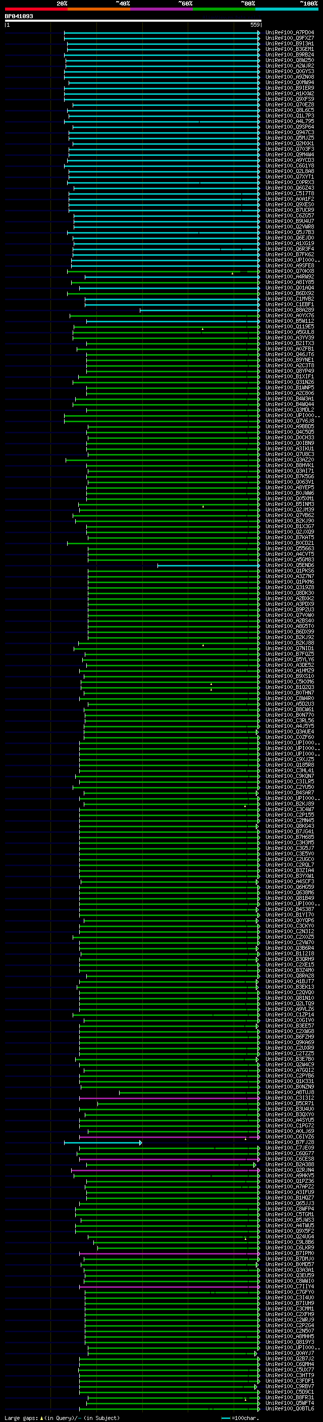Open hit UniRef100_B9I3A1
This screenshot has height=1422, width=323.
289,43
